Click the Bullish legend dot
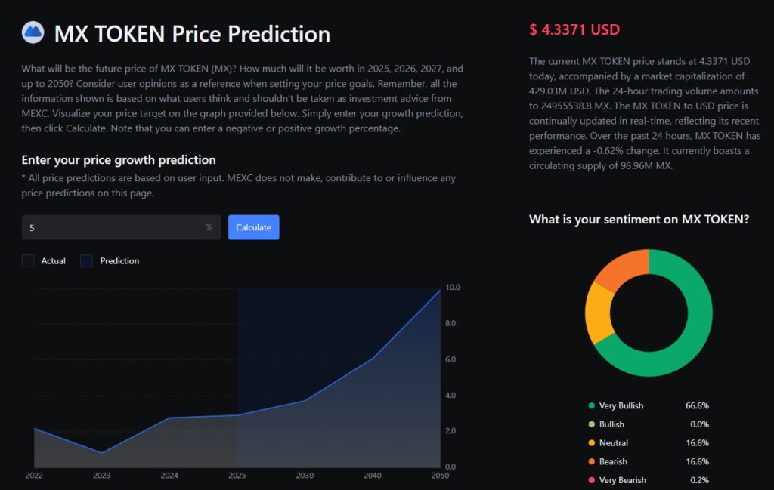 tap(592, 424)
